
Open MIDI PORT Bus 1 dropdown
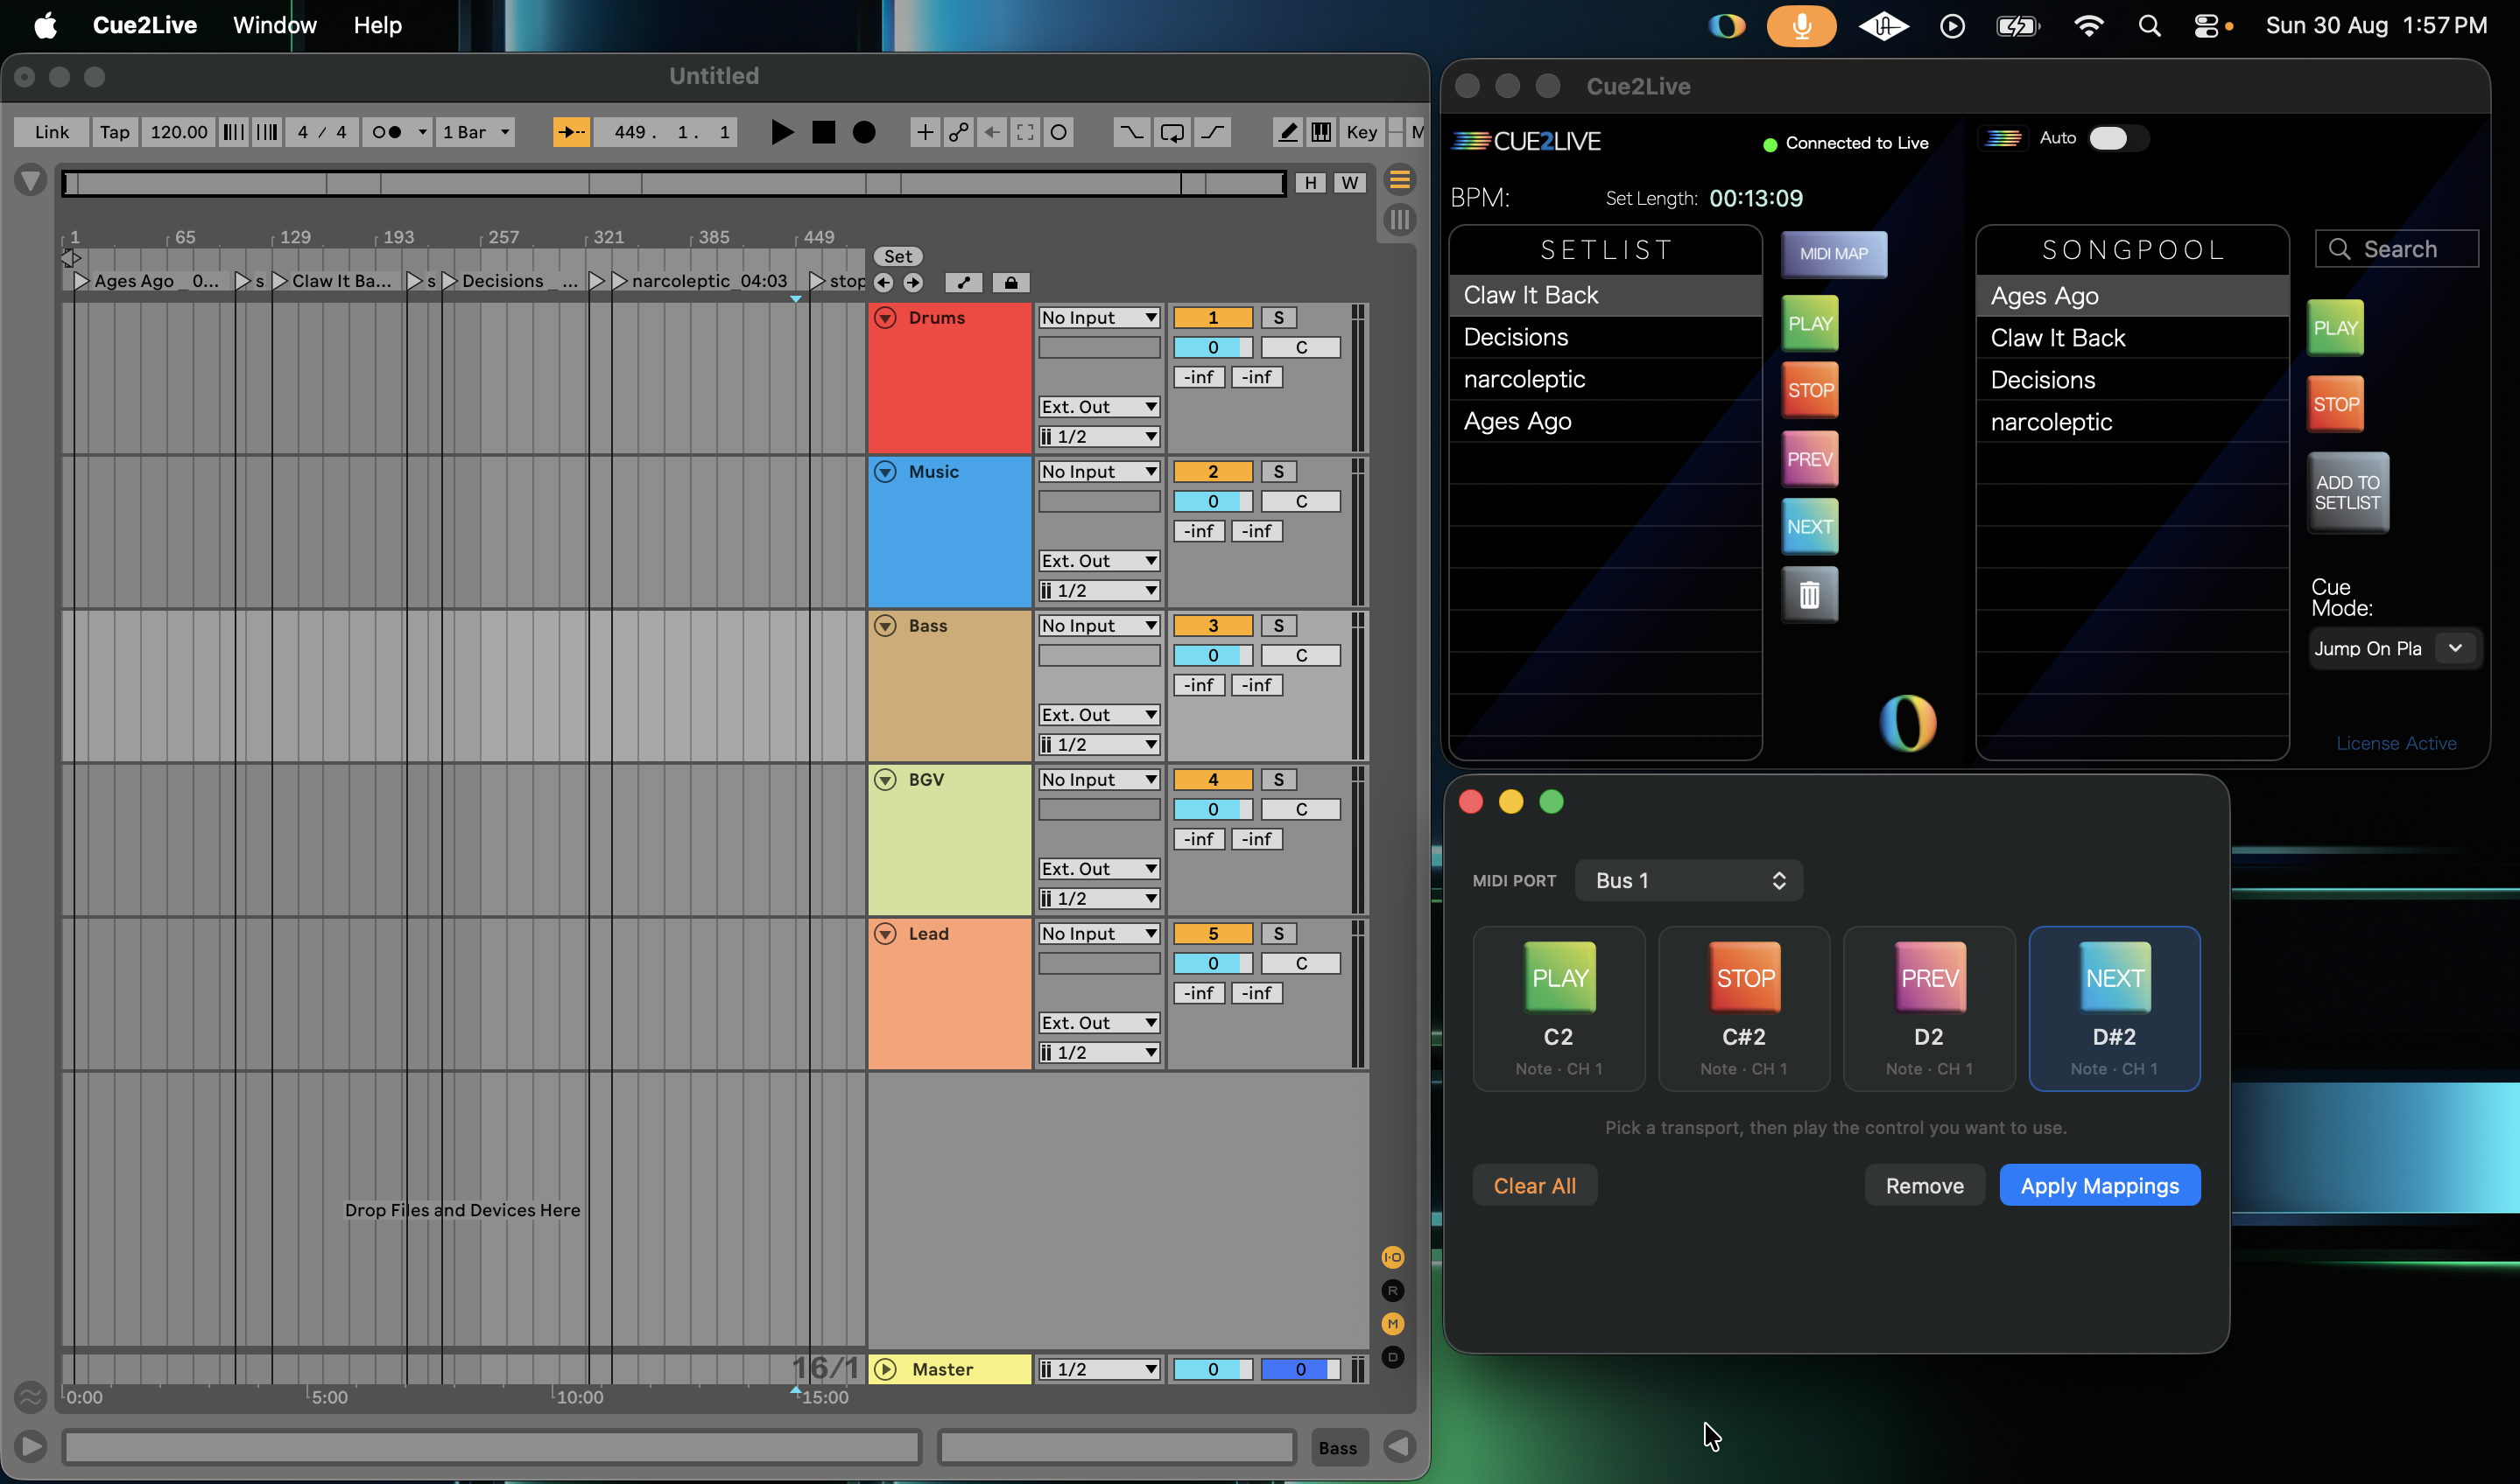(x=1689, y=880)
